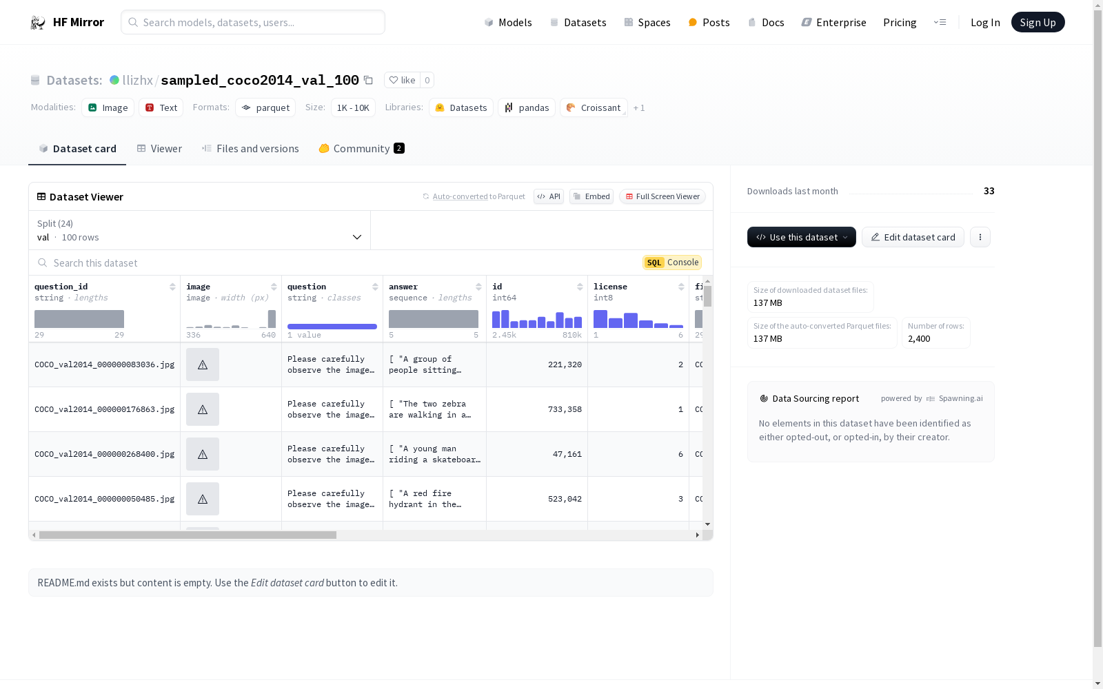
Task: Click Edit dataset card button
Action: pyautogui.click(x=913, y=237)
